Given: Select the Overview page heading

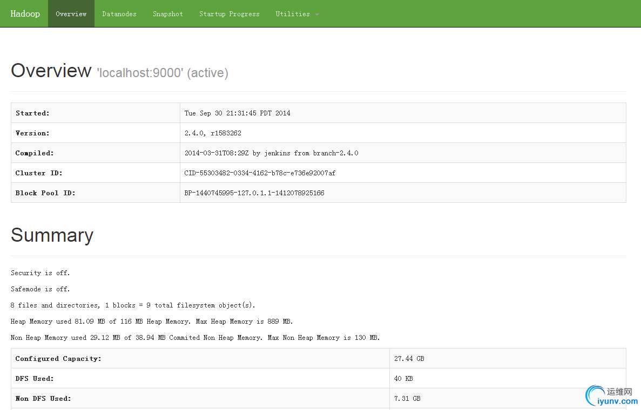Looking at the screenshot, I should [x=51, y=71].
